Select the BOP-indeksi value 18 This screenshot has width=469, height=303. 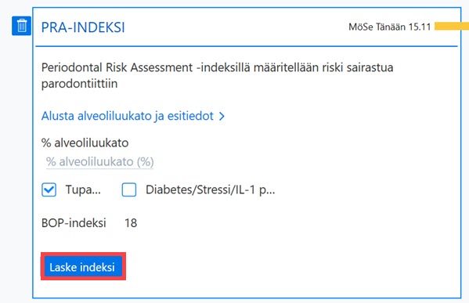[x=131, y=223]
